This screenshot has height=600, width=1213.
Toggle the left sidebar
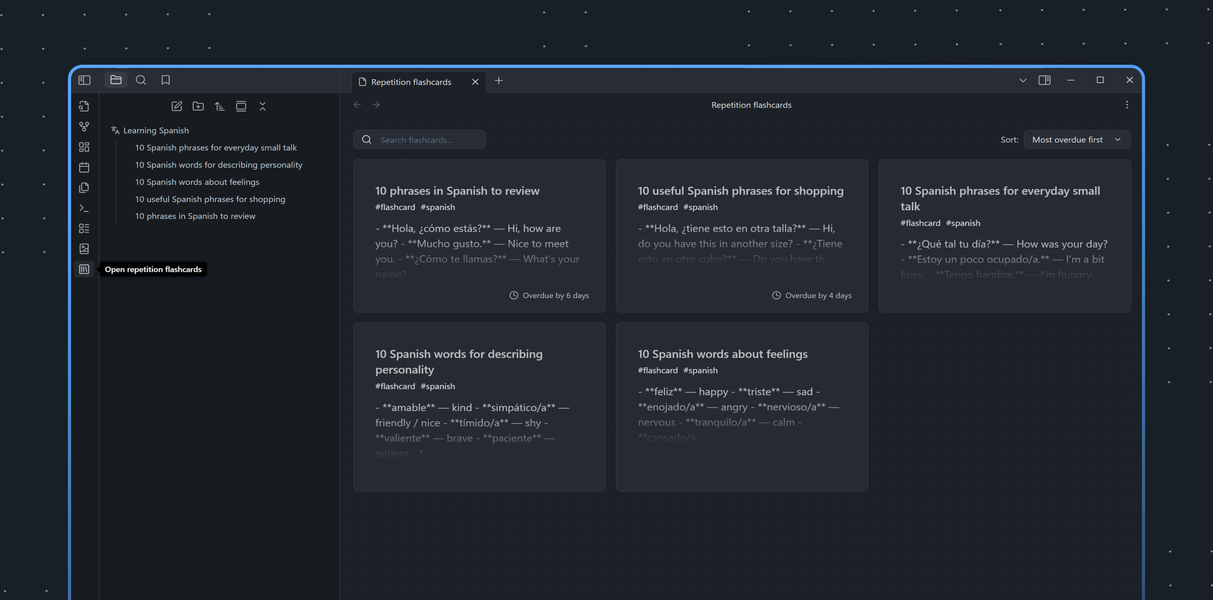pos(84,80)
